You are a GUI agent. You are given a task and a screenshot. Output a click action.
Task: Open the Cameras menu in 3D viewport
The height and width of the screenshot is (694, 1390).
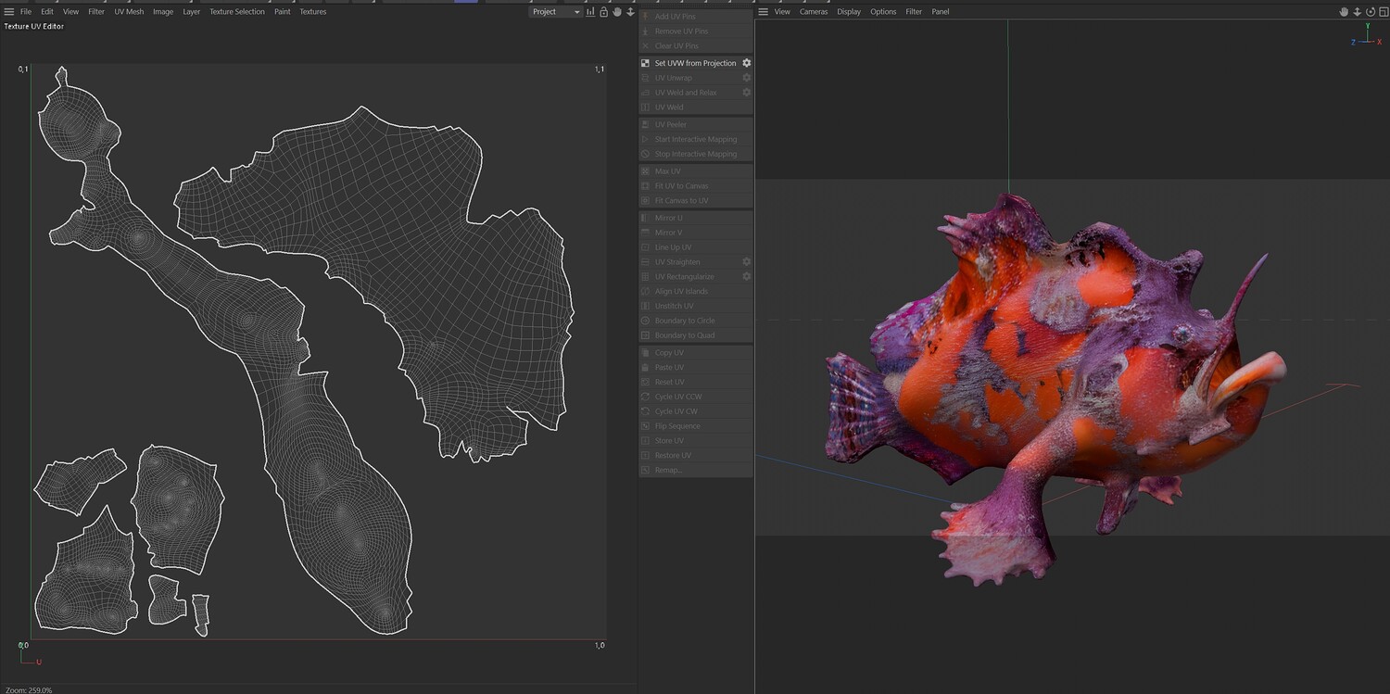tap(814, 12)
